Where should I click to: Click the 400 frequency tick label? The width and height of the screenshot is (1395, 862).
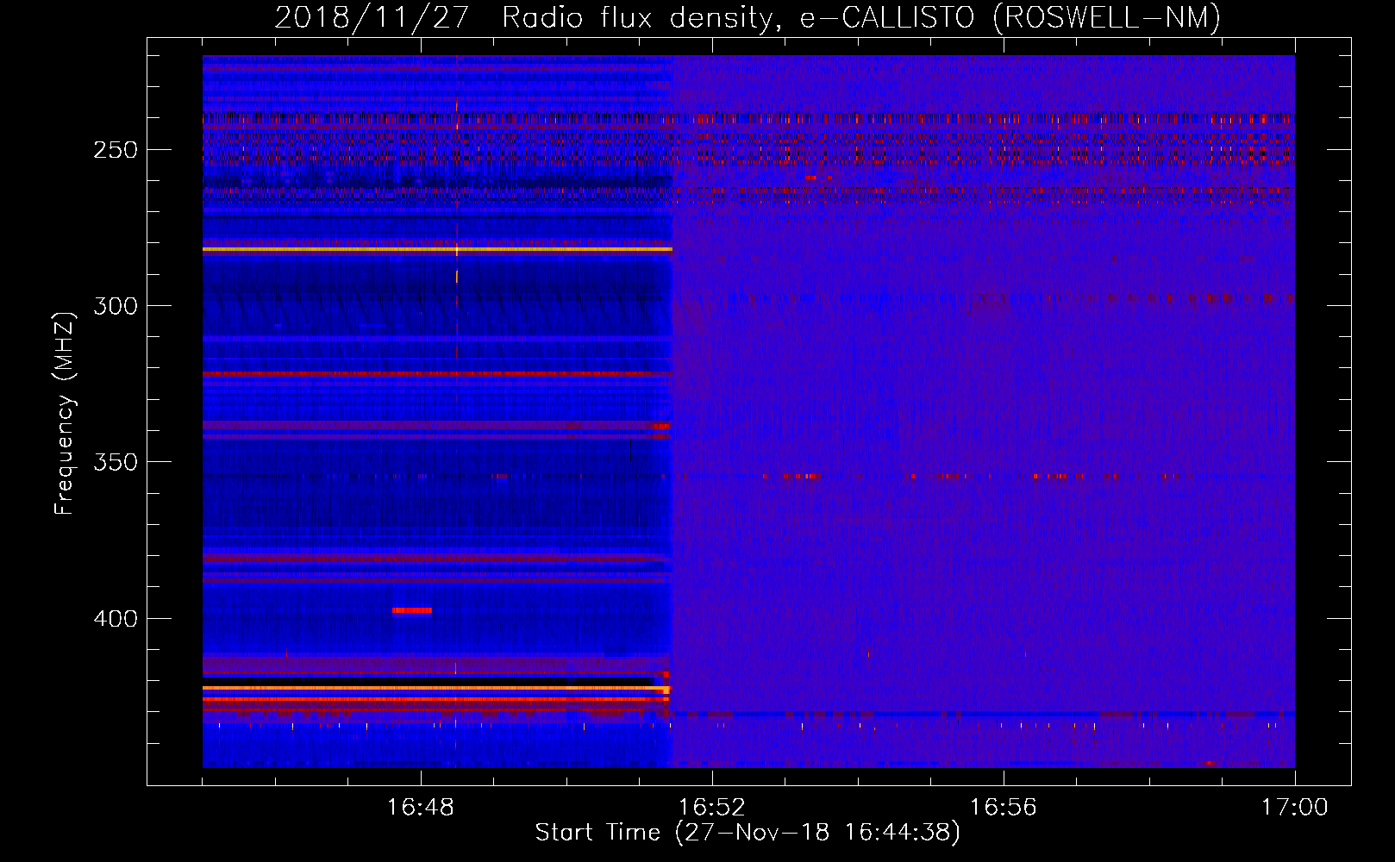coord(116,619)
